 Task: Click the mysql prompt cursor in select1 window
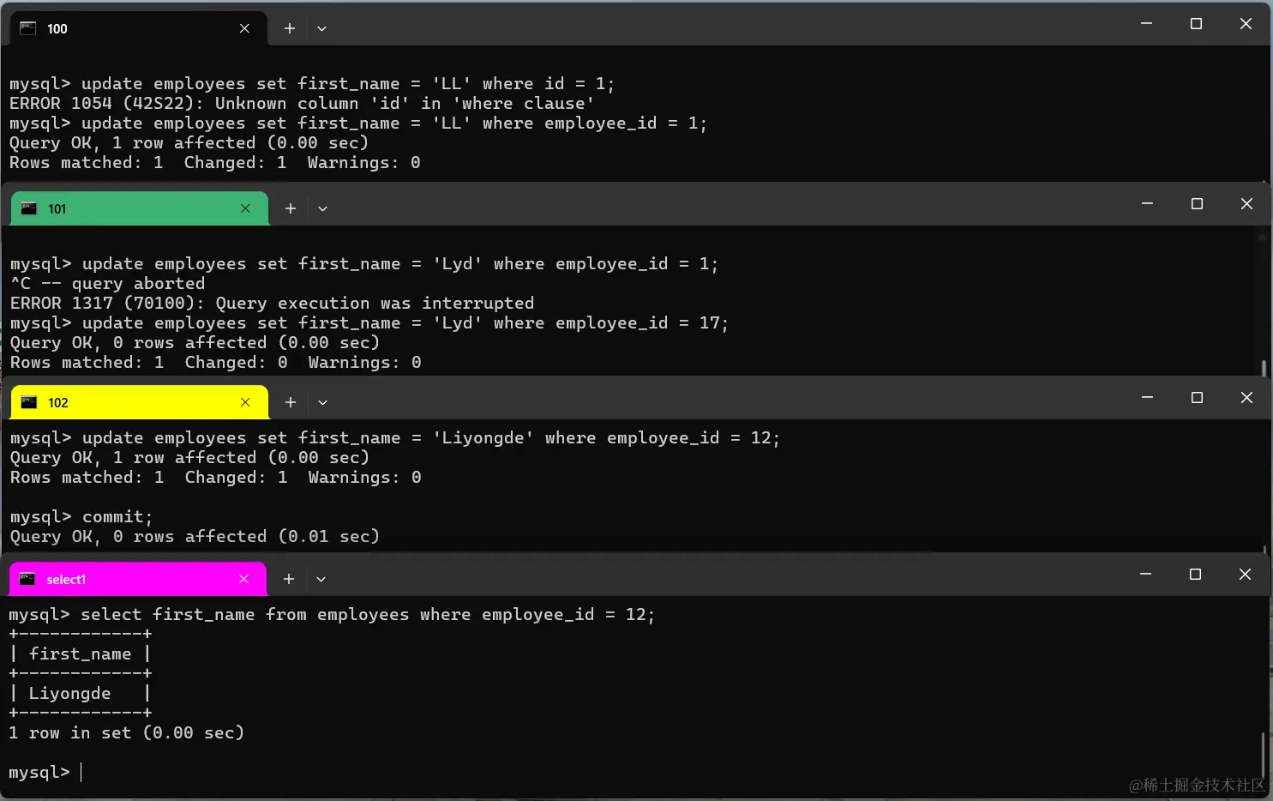click(x=81, y=773)
